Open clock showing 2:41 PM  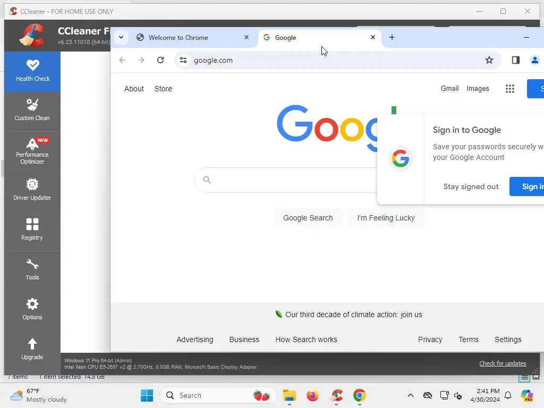pos(485,395)
